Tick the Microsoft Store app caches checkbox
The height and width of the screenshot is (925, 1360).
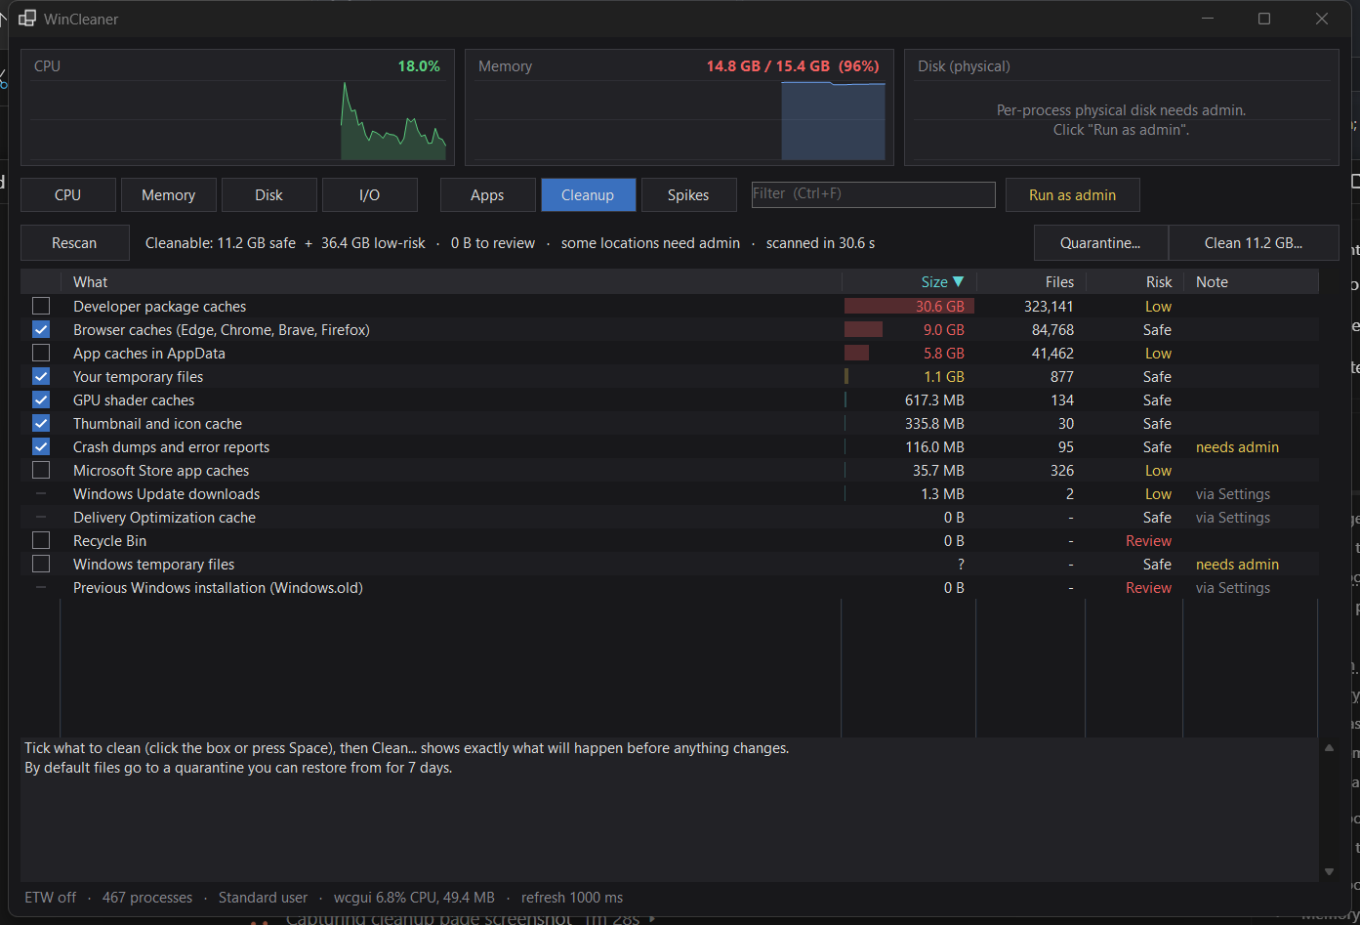tap(41, 471)
